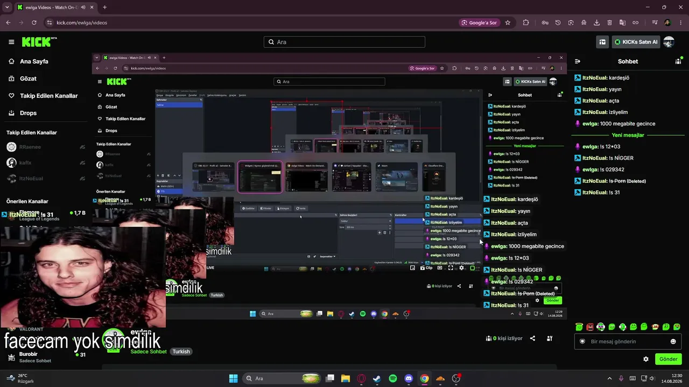This screenshot has height=387, width=689.
Task: Click the trash can extension icon
Action: (x=609, y=23)
